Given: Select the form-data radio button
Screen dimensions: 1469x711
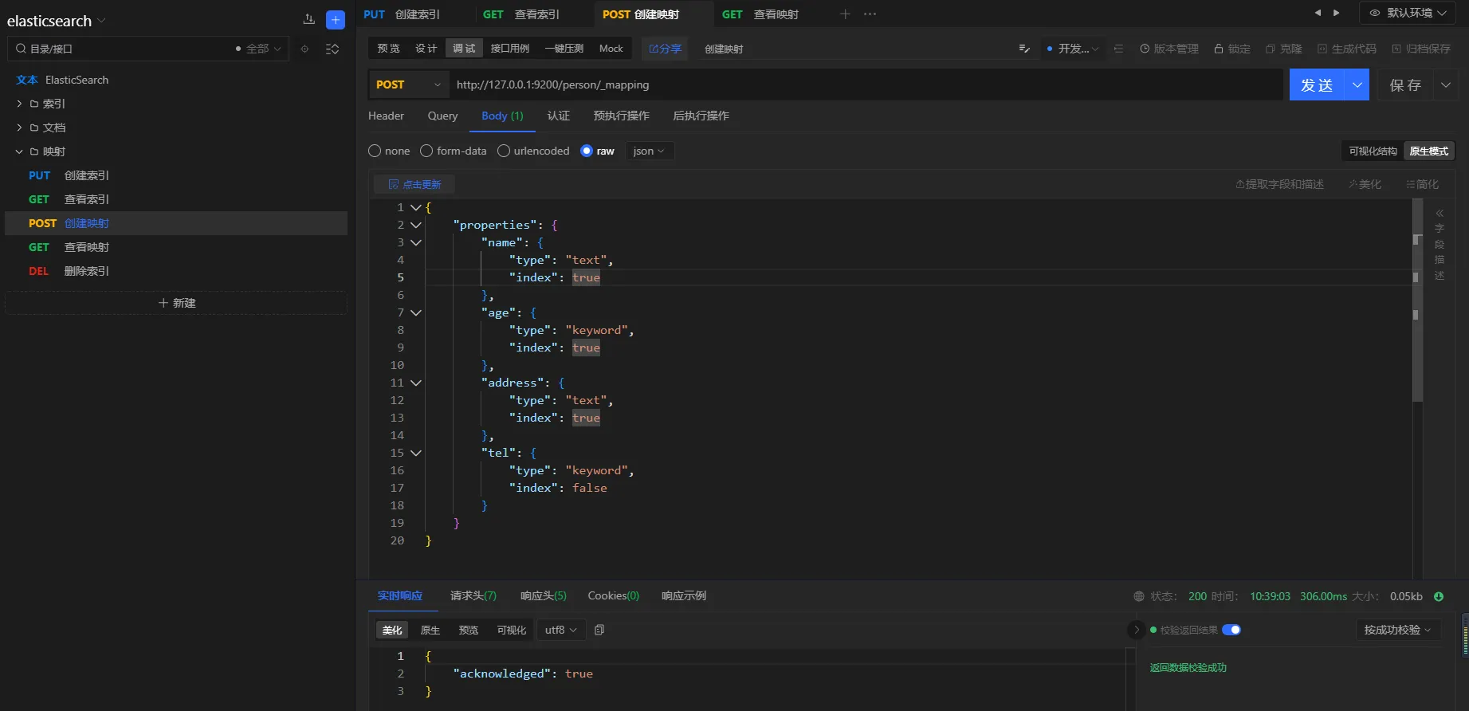Looking at the screenshot, I should pyautogui.click(x=426, y=151).
